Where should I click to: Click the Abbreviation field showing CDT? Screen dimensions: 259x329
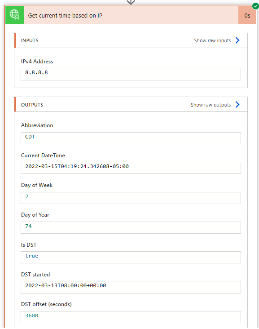(131, 138)
